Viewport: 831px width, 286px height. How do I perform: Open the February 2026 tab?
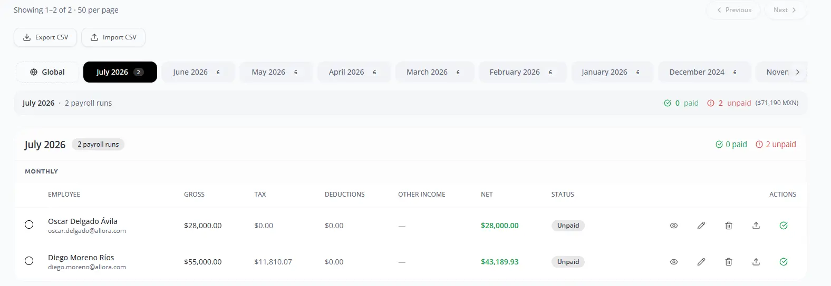[522, 72]
